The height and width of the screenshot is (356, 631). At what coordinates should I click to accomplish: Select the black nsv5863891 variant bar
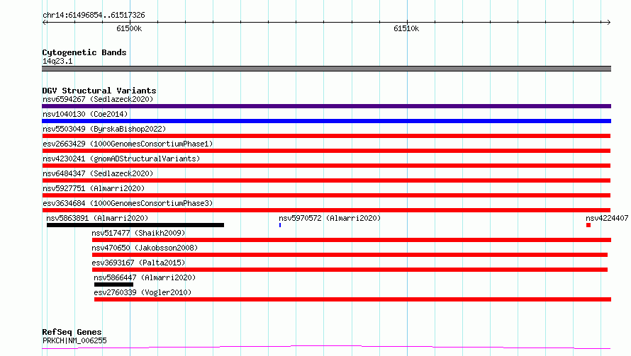[x=135, y=225]
